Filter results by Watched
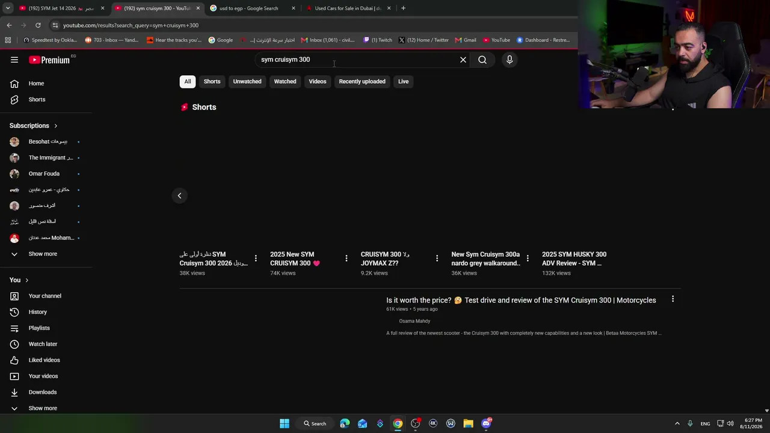 (x=285, y=82)
